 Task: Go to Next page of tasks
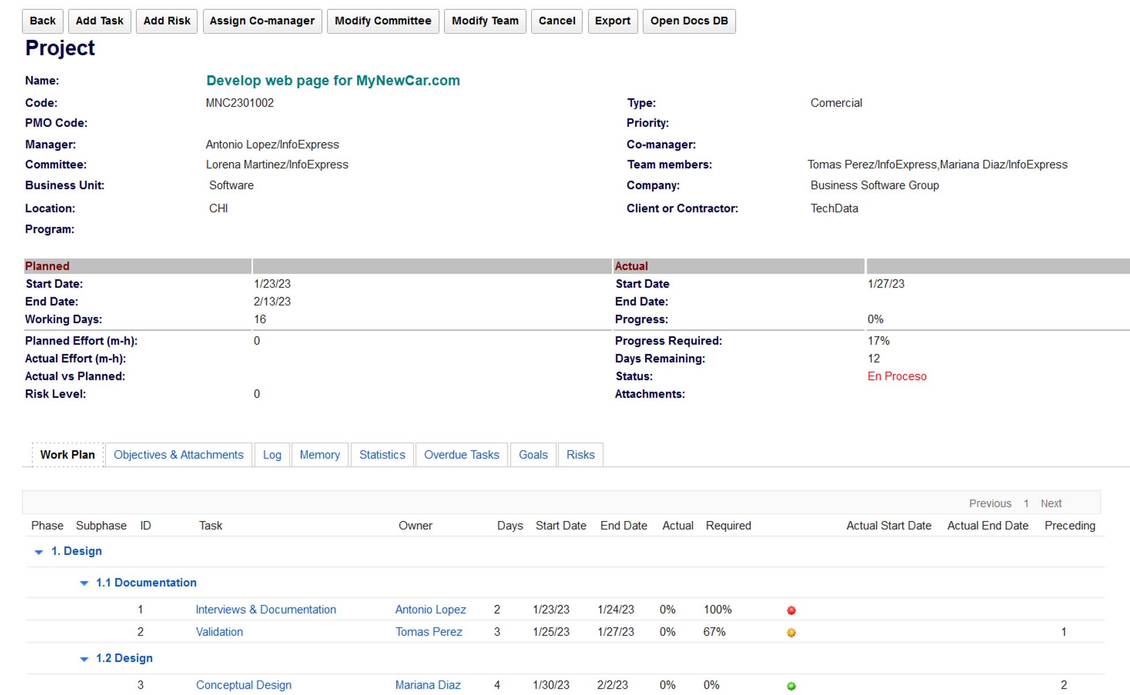(x=1051, y=503)
